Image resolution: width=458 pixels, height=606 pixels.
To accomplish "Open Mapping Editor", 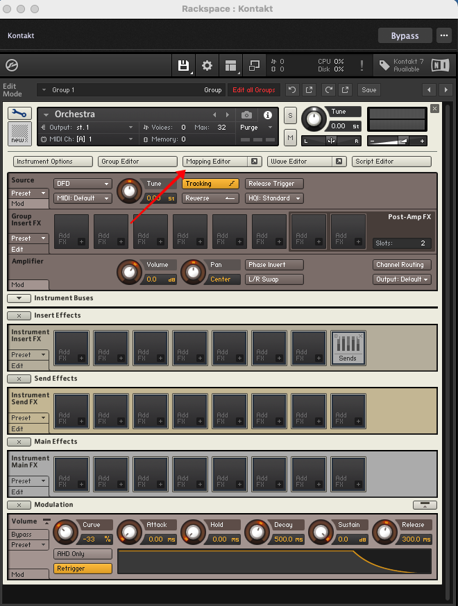I will coord(215,161).
